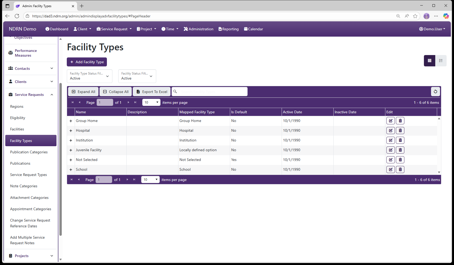Delete the Hospital row
454x265 pixels.
pyautogui.click(x=400, y=130)
